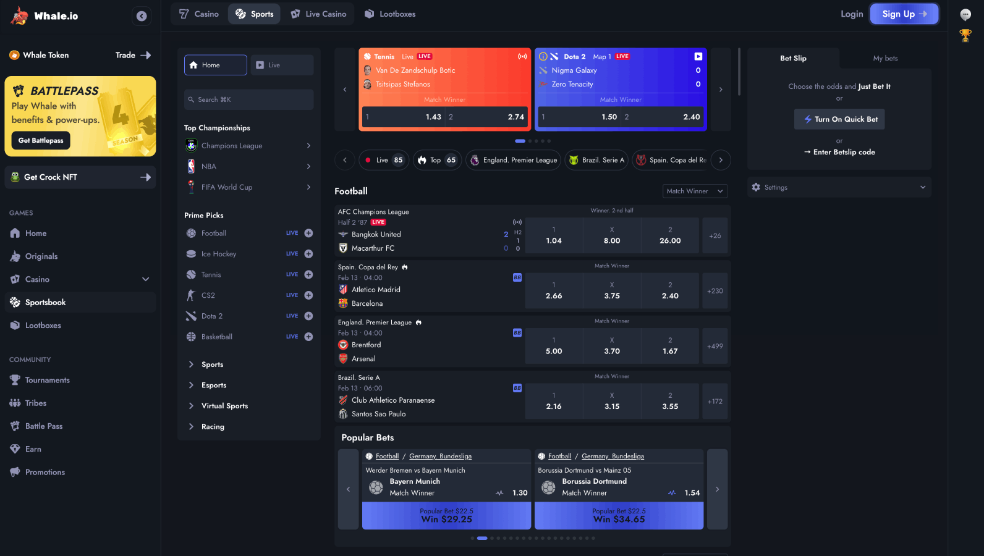
Task: Add Dota 2 with its plus icon
Action: pyautogui.click(x=308, y=316)
